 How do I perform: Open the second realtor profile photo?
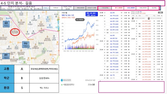pos(149,18)
